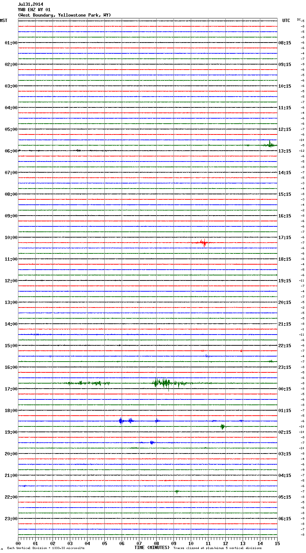Click the red seismic burst after 10:00
This screenshot has width=306, height=553.
click(203, 243)
